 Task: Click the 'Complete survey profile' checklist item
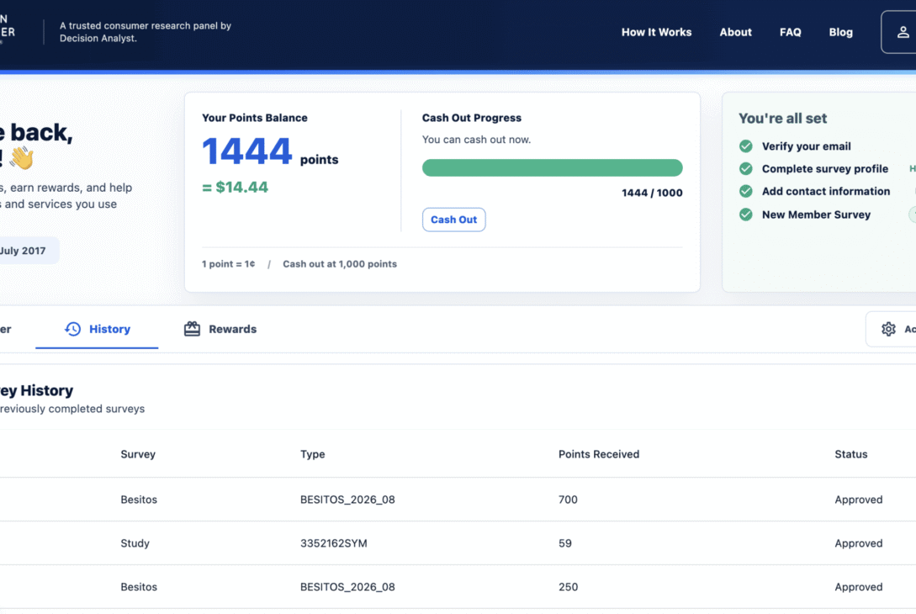[x=825, y=169]
